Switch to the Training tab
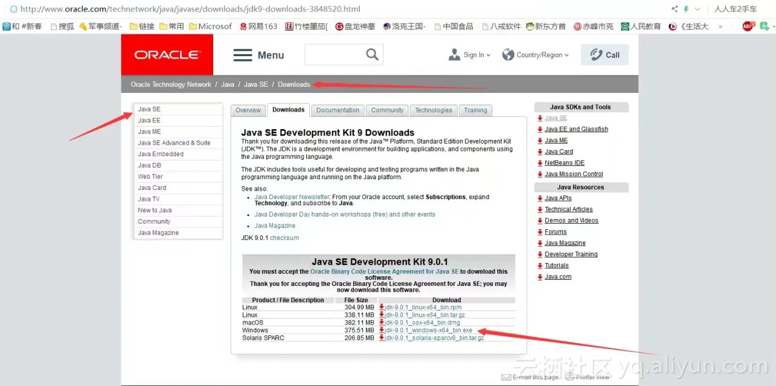 [475, 110]
